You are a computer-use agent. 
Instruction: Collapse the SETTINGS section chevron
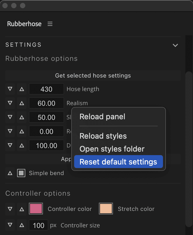point(175,45)
